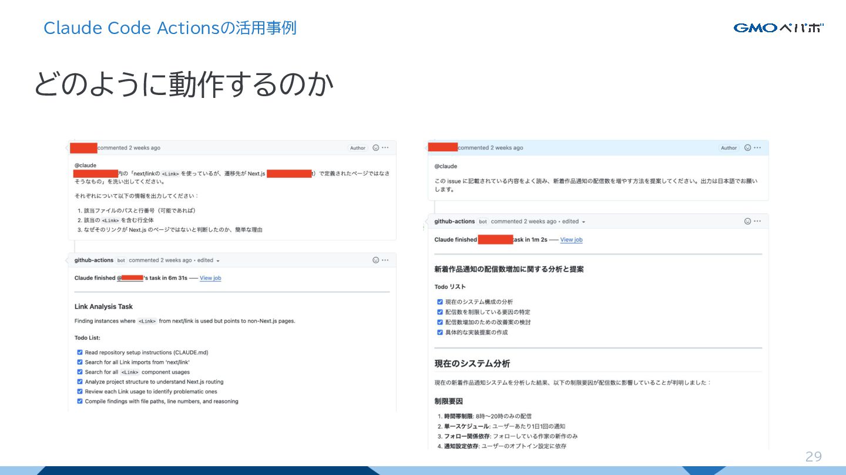The image size is (846, 475).
Task: Add reaction to left github-actions comment
Action: click(x=376, y=260)
